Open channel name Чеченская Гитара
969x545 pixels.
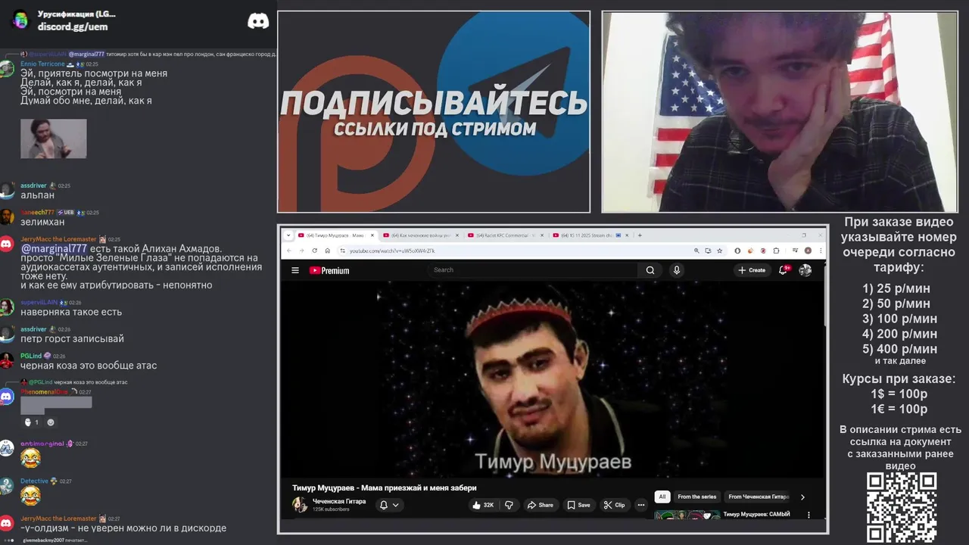pyautogui.click(x=339, y=501)
